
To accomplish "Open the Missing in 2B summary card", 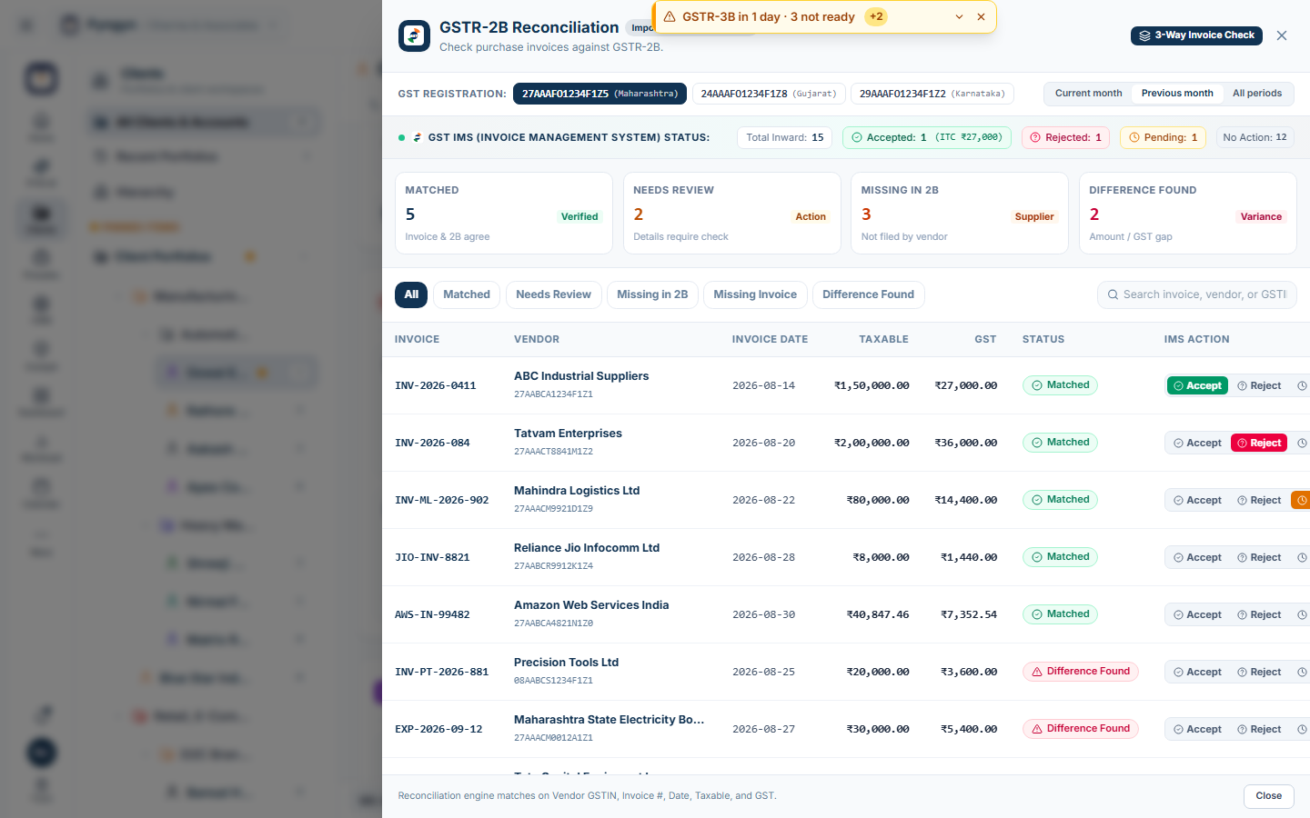I will click(x=960, y=214).
